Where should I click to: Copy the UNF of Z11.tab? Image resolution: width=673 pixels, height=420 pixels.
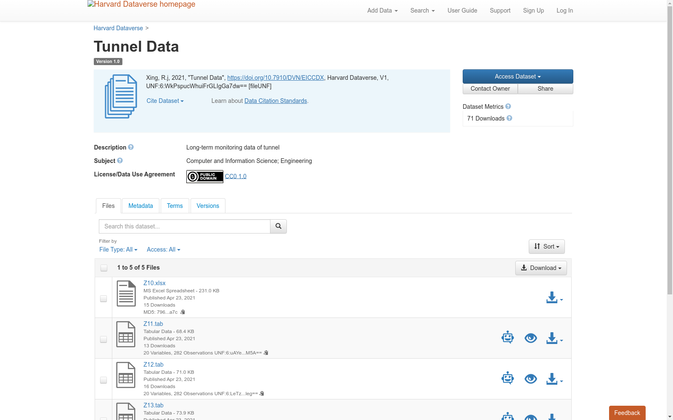click(x=266, y=353)
